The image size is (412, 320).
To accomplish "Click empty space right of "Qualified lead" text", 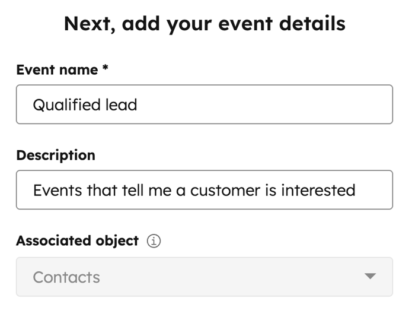I will tap(267, 105).
